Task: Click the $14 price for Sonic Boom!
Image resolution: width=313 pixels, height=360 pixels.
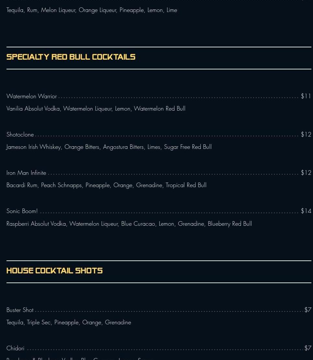Action: point(306,211)
